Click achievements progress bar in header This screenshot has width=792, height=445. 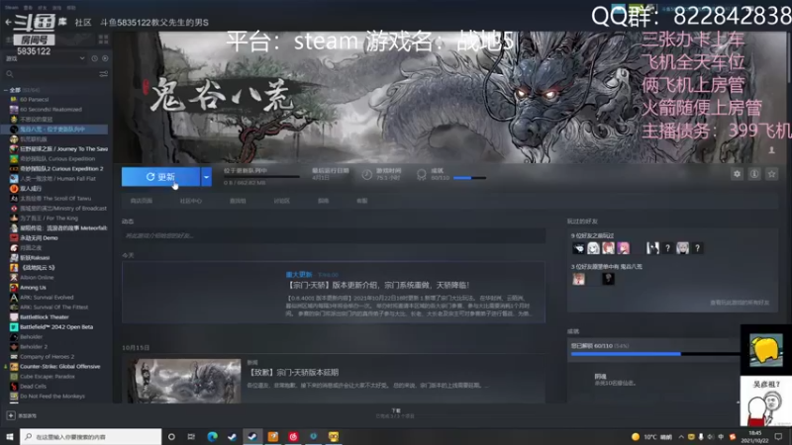tap(469, 178)
